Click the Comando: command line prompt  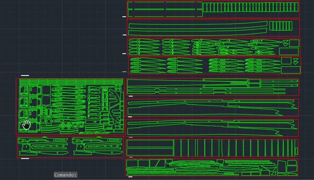point(66,175)
